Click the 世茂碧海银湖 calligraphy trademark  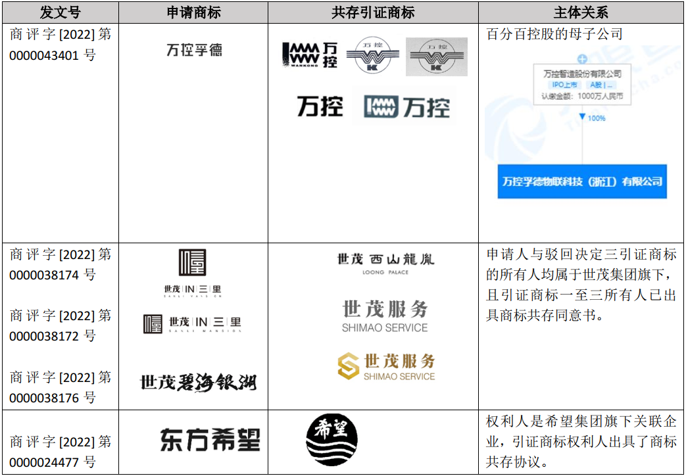[198, 382]
